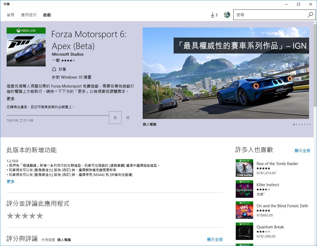Show all reviews via the bottom 顯示全部
The width and height of the screenshot is (317, 246).
pos(215,239)
